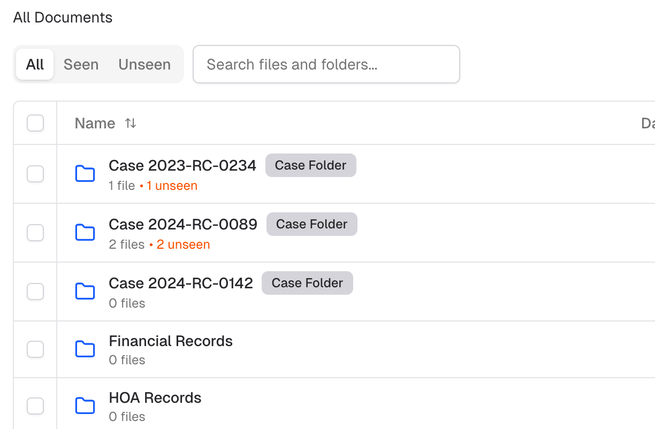Sort the list by clicking the Name column header
This screenshot has height=429, width=655.
pyautogui.click(x=95, y=123)
